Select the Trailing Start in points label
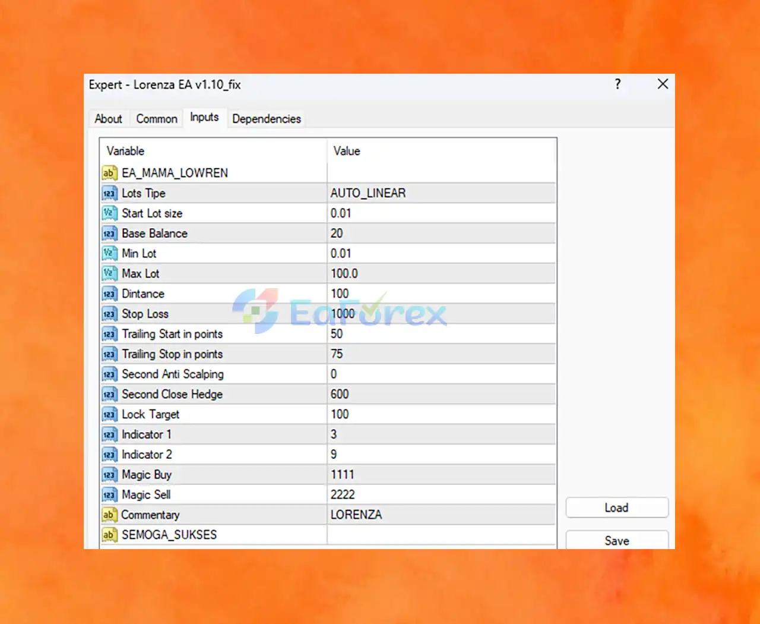This screenshot has height=624, width=760. pos(172,334)
